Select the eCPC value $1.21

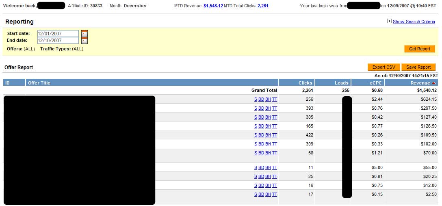click(377, 153)
